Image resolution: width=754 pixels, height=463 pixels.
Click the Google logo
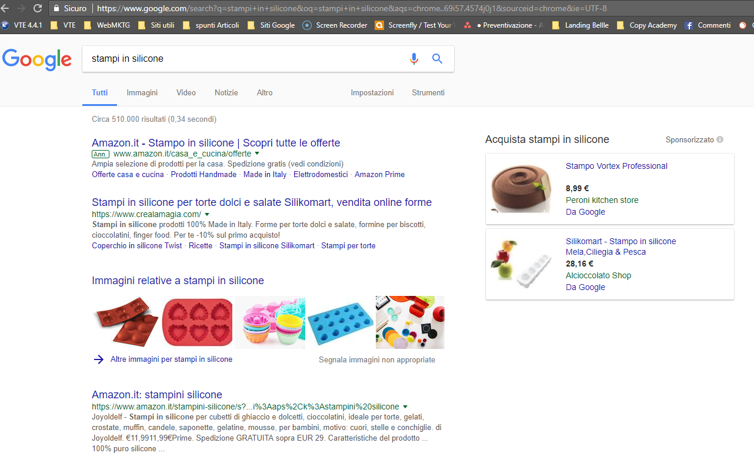pos(37,60)
